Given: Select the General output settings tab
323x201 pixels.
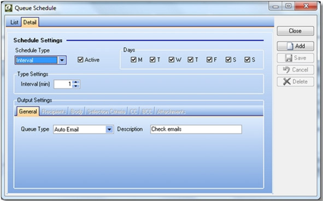Looking at the screenshot, I should 28,111.
